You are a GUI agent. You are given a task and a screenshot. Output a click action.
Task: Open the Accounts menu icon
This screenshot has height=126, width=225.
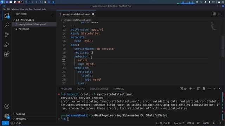(7, 106)
